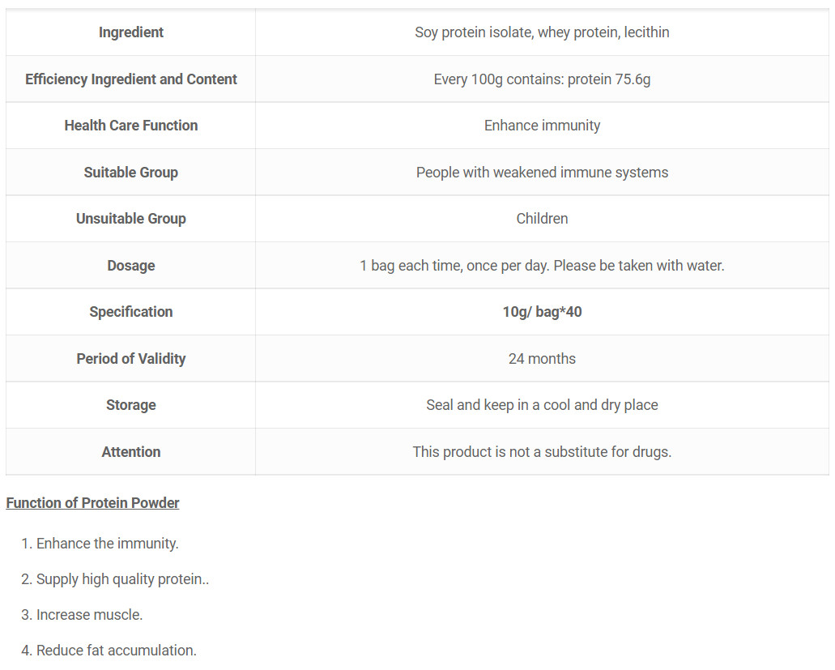835x670 pixels.
Task: Click the Unsuitable Group label
Action: pyautogui.click(x=131, y=219)
